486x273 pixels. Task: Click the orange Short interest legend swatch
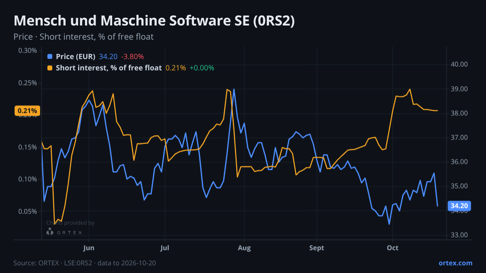tap(50, 68)
